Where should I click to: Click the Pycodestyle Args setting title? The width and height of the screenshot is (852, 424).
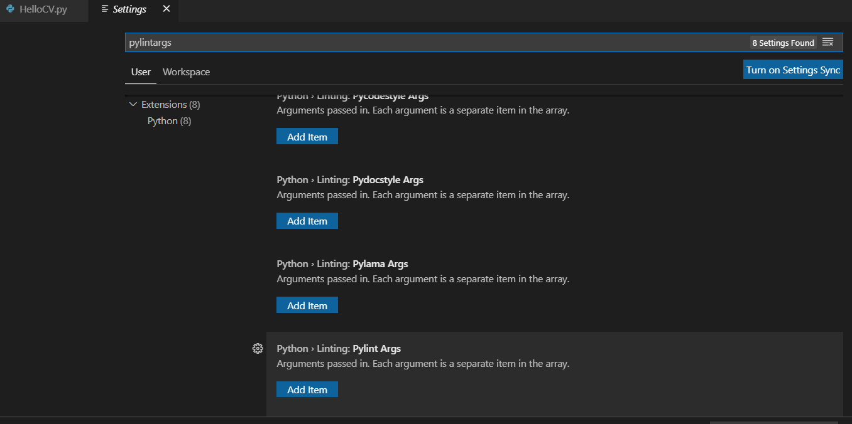pyautogui.click(x=352, y=96)
